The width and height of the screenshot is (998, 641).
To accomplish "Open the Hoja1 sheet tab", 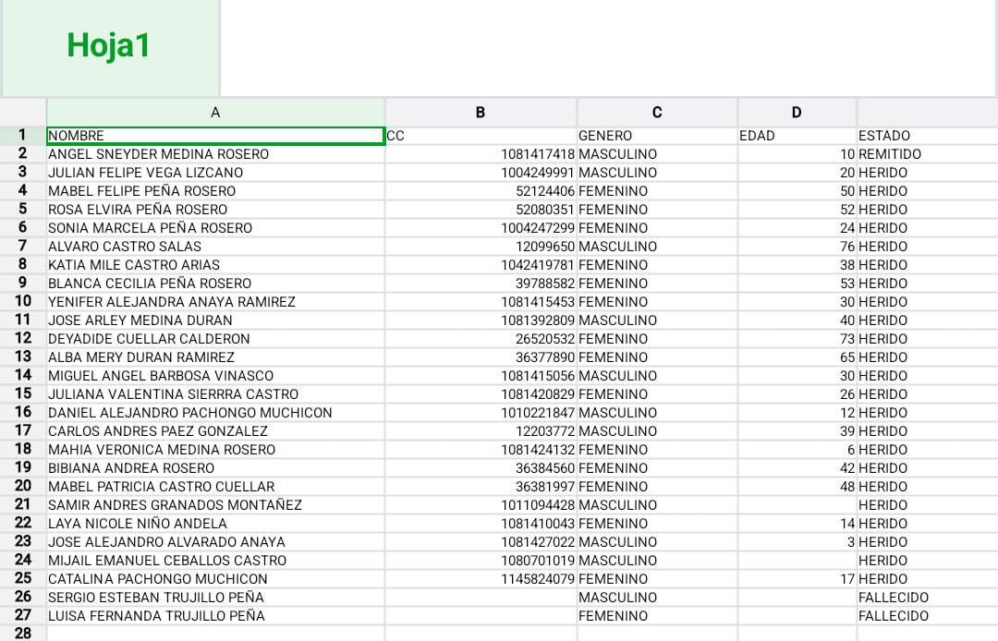I will (109, 46).
